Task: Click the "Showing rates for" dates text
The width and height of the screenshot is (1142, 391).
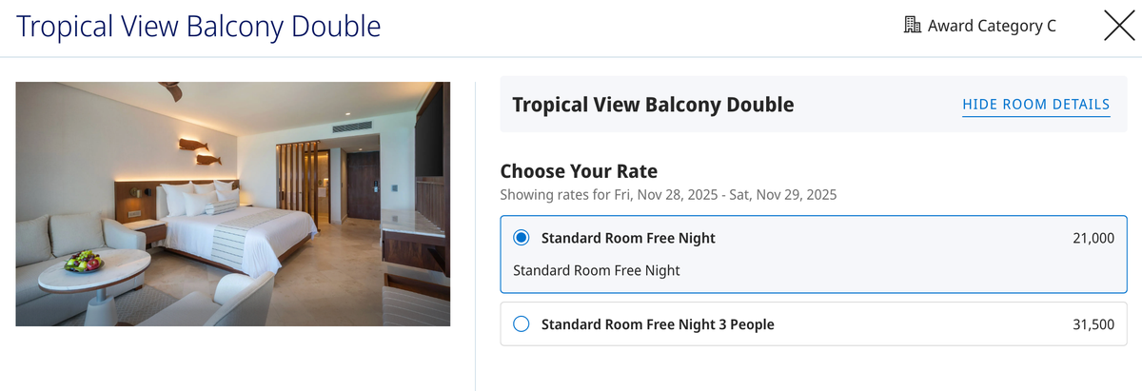Action: [668, 195]
